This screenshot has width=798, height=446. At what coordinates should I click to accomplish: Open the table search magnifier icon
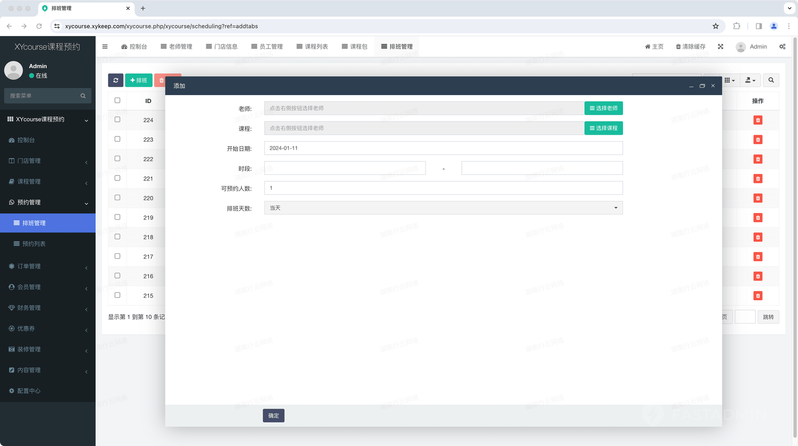(x=771, y=80)
